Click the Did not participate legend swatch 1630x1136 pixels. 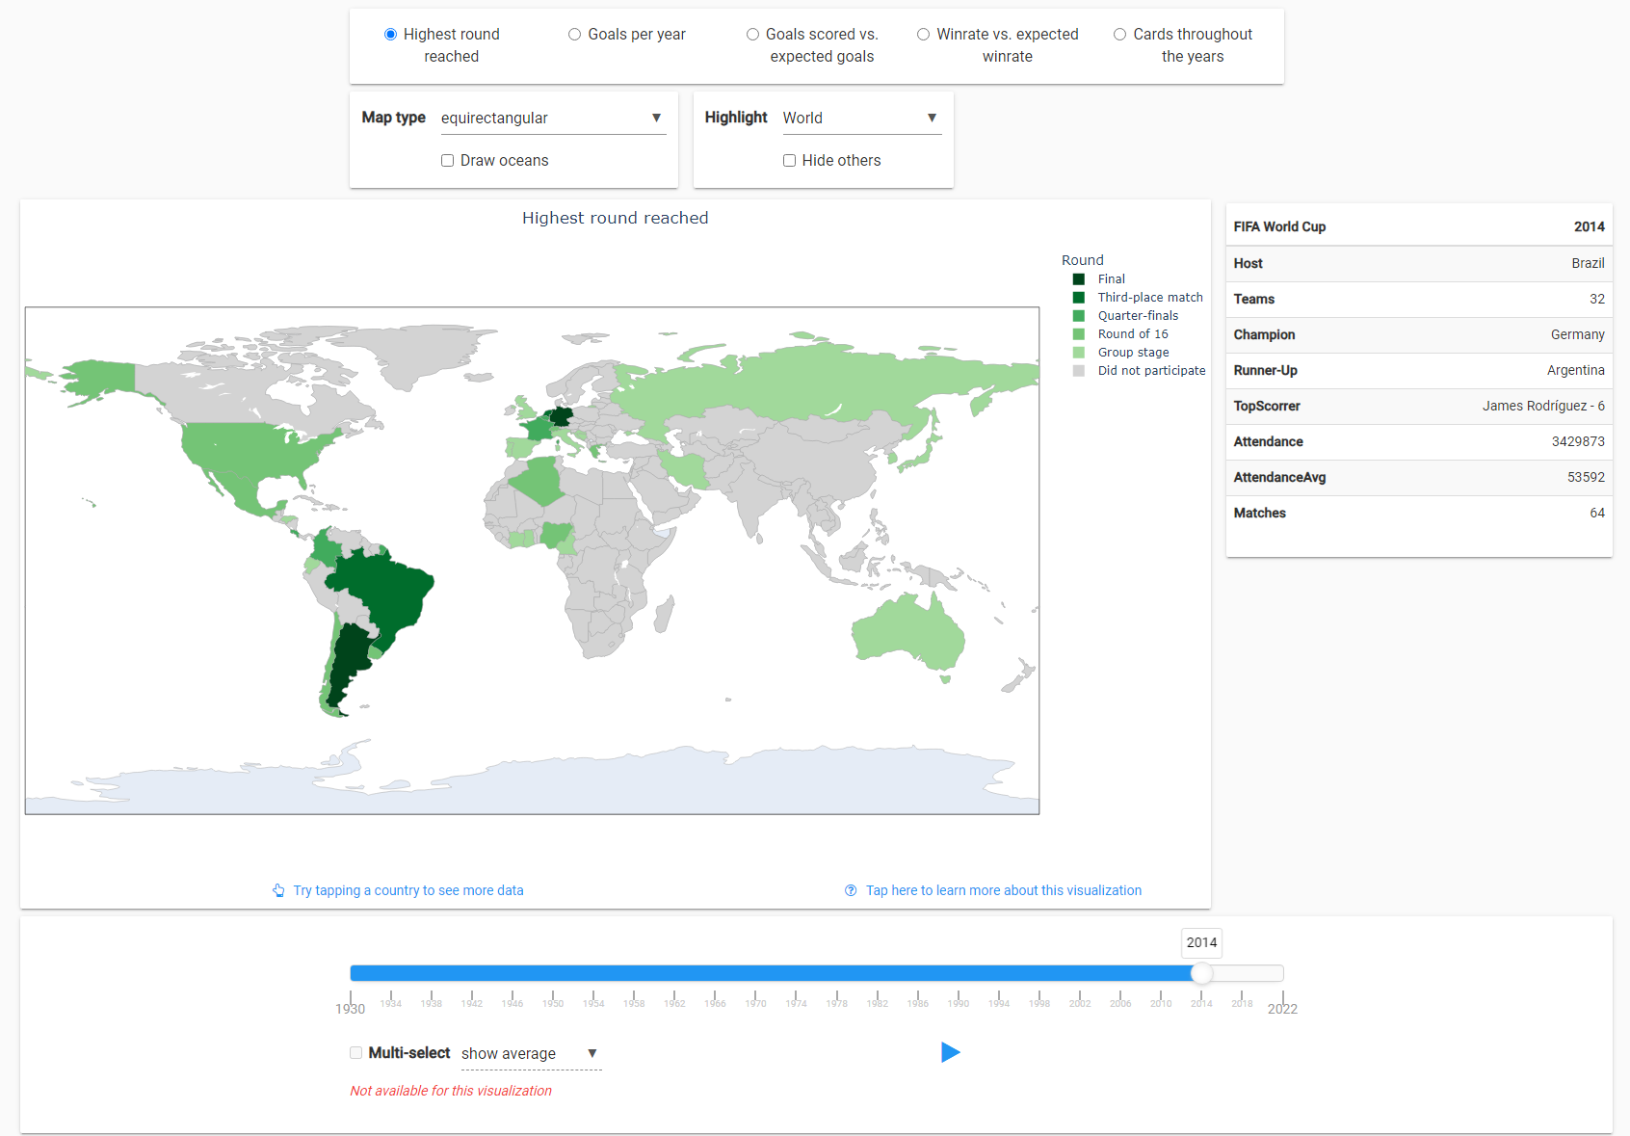pos(1079,371)
